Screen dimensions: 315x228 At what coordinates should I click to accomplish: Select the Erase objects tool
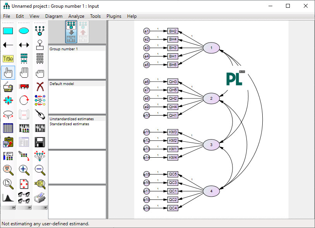(40, 86)
